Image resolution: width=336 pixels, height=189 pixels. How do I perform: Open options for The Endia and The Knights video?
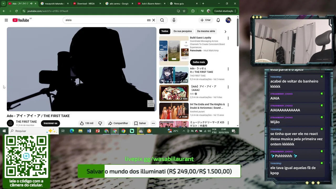pyautogui.click(x=228, y=105)
